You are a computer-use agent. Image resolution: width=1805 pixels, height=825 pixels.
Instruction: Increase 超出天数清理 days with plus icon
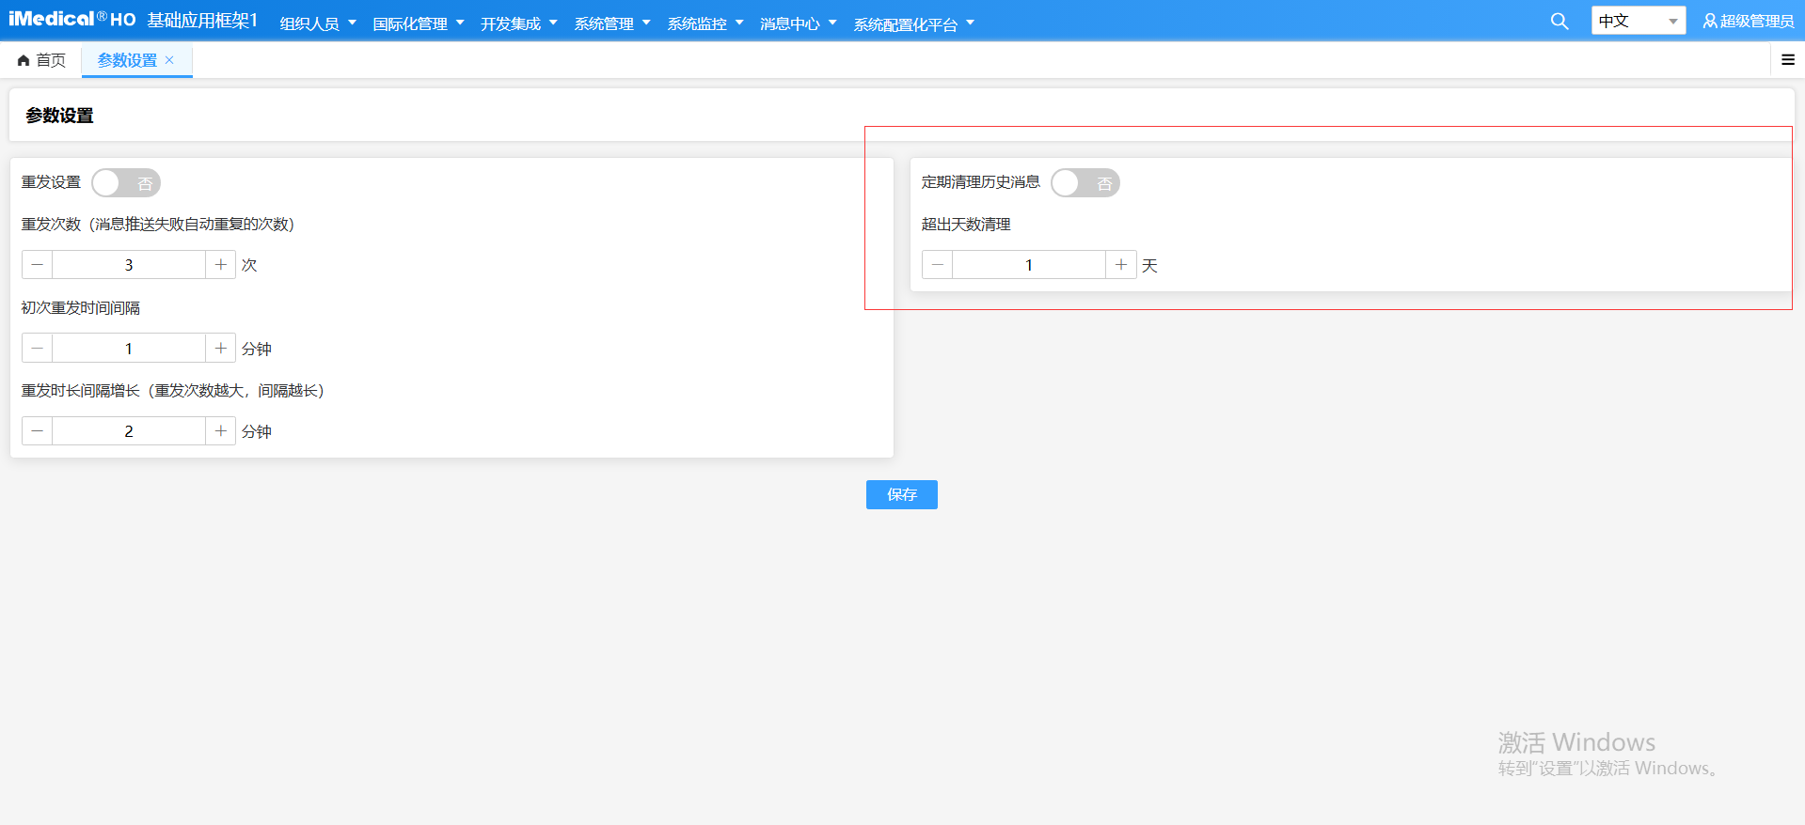tap(1120, 265)
